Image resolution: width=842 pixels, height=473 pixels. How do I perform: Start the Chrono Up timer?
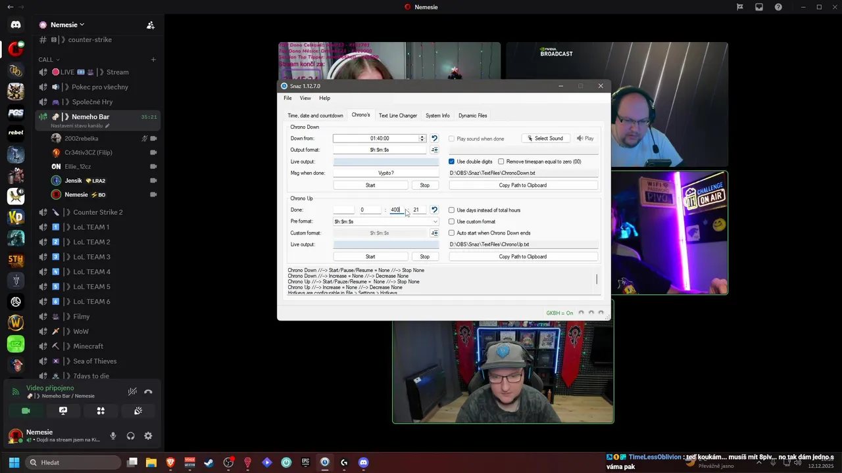pos(370,257)
